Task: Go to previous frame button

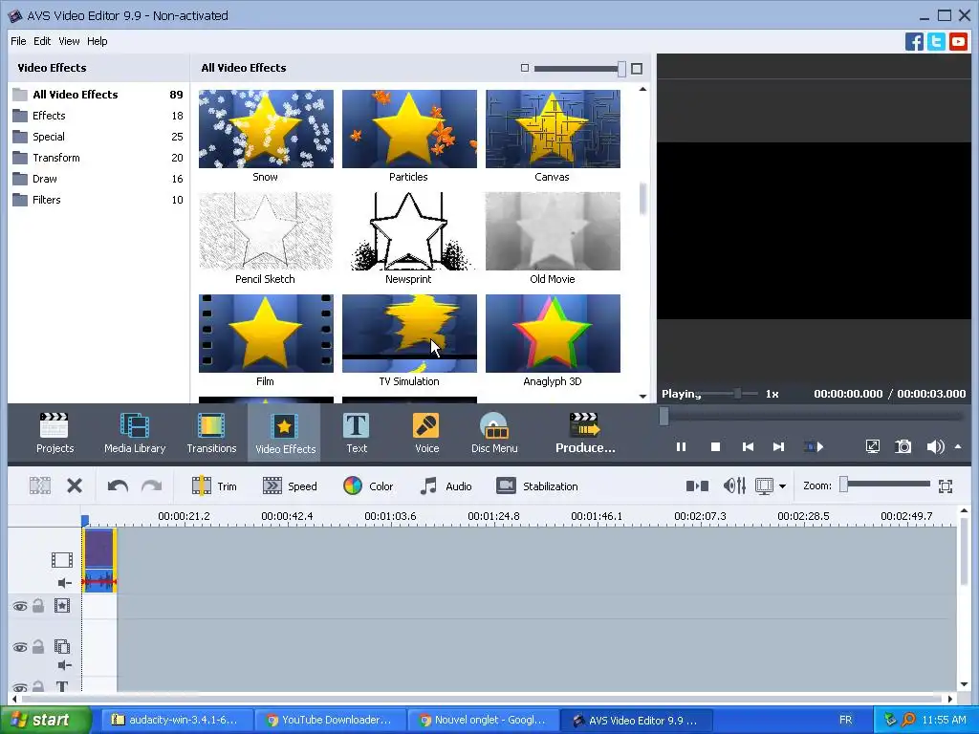Action: point(748,447)
